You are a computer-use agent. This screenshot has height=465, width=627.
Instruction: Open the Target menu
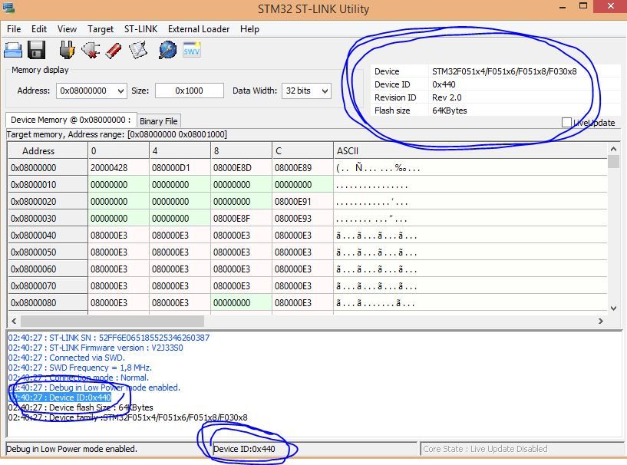(x=101, y=29)
